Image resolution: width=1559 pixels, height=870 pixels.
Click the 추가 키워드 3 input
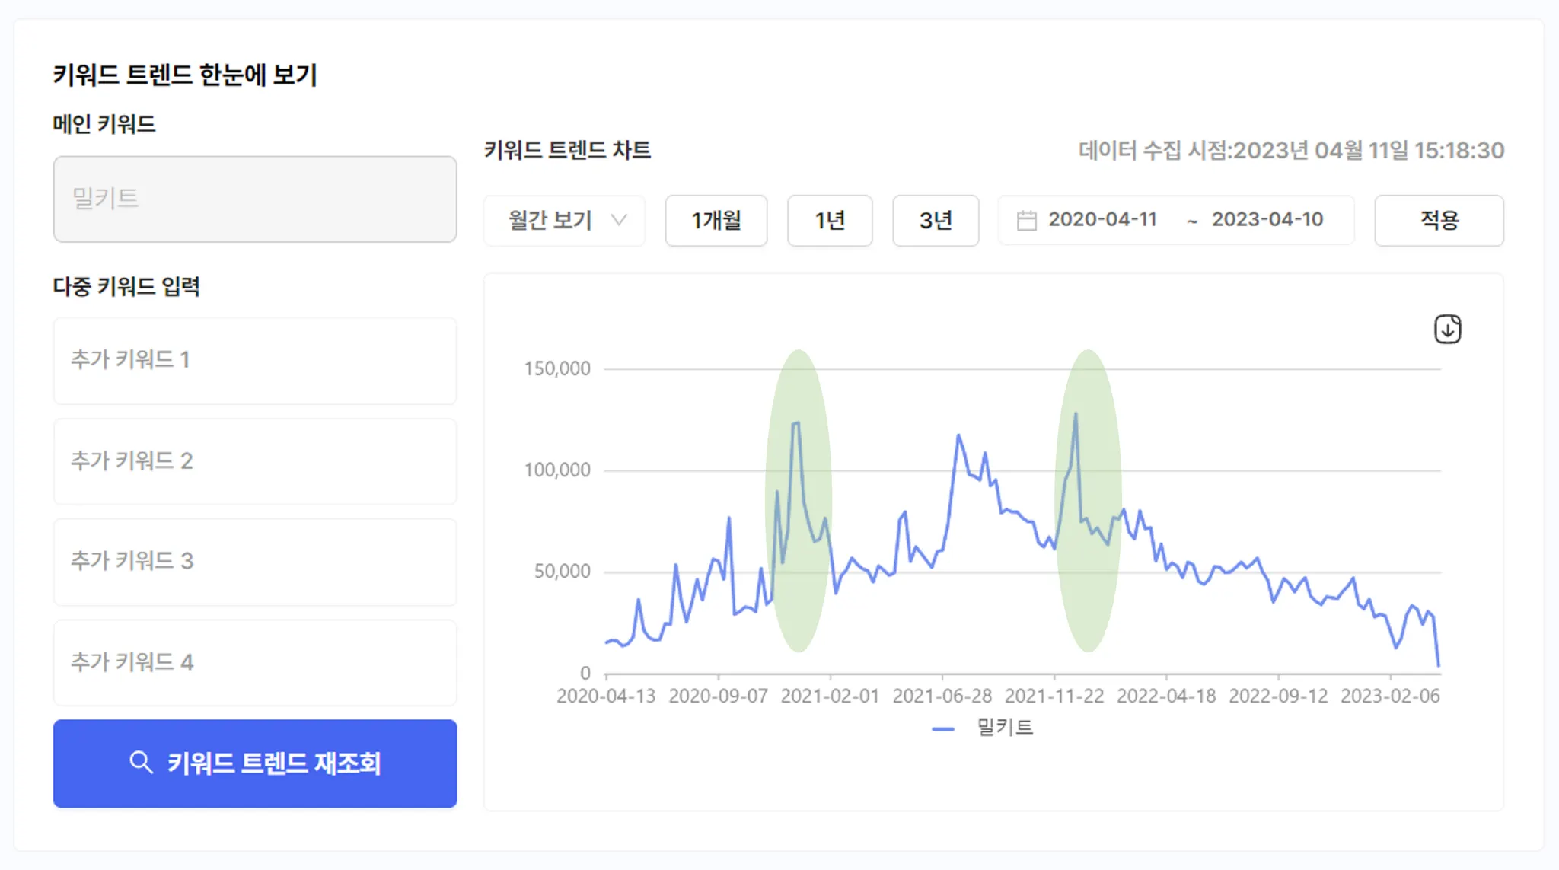255,562
